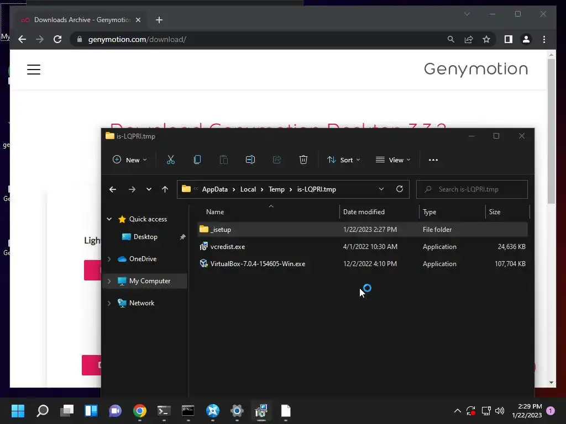
Task: Close the Downloads Archive tab
Action: pyautogui.click(x=138, y=20)
